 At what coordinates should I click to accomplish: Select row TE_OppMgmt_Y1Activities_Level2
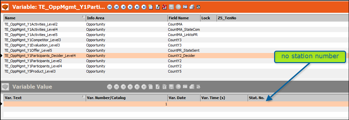tap(176, 24)
